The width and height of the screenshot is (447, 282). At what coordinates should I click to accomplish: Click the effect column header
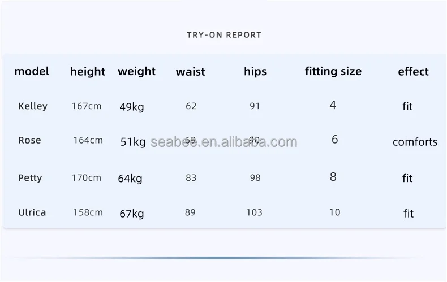point(413,72)
